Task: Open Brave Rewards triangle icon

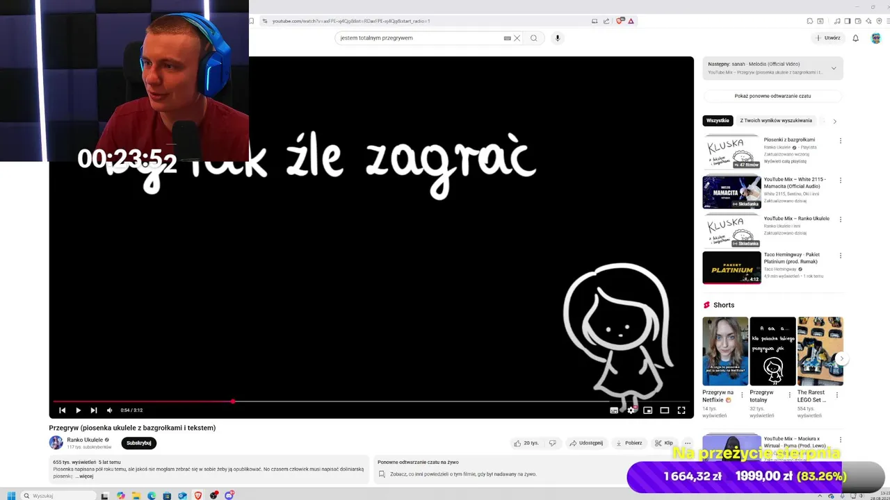Action: tap(631, 21)
